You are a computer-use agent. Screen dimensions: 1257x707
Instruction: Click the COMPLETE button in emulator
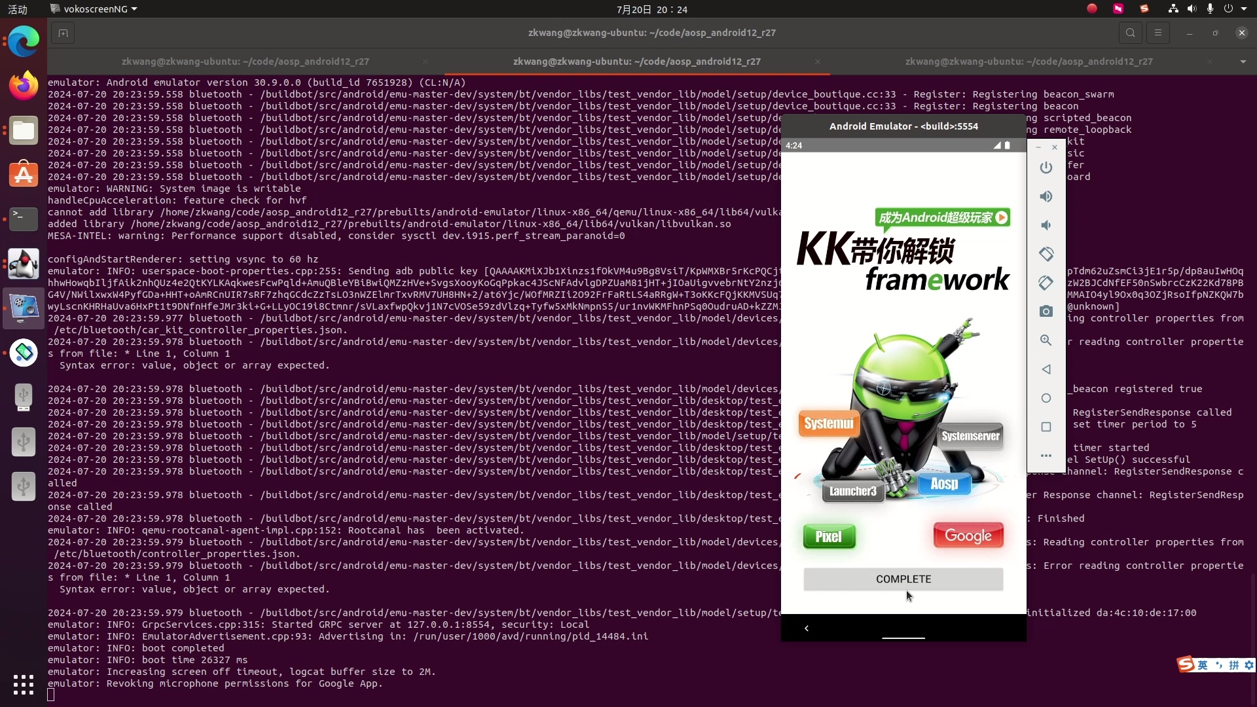(903, 579)
